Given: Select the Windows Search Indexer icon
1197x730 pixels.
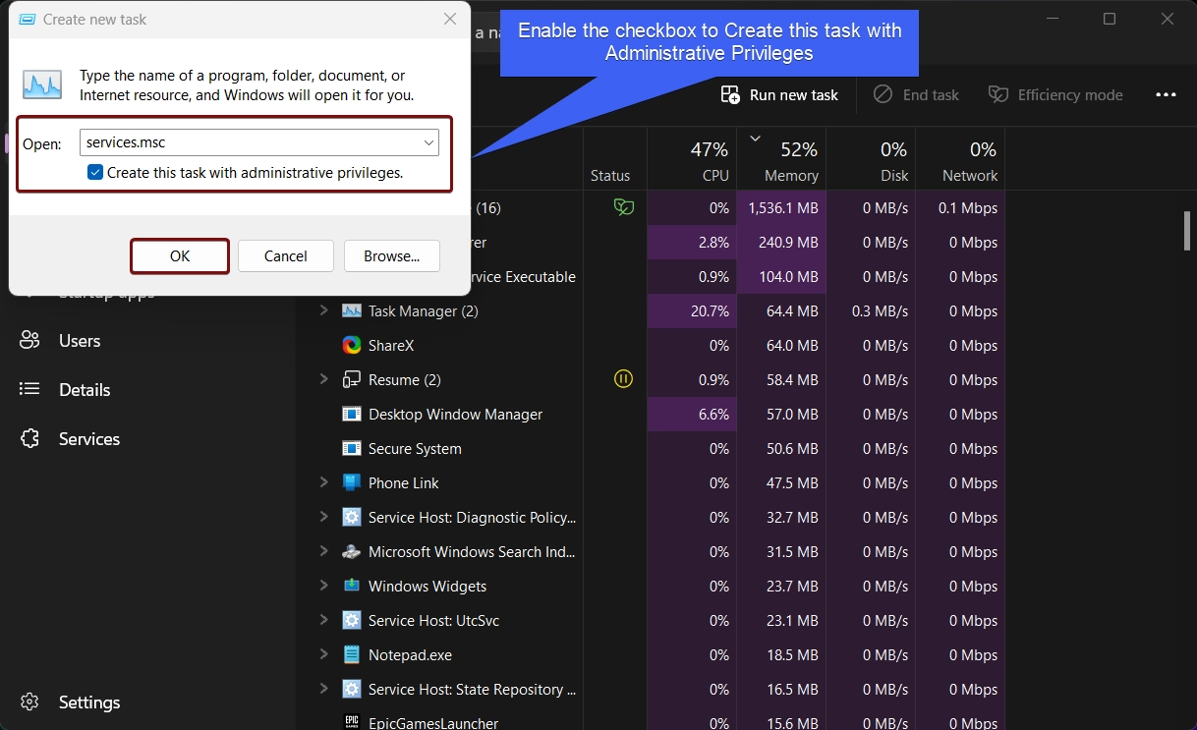Looking at the screenshot, I should (352, 552).
